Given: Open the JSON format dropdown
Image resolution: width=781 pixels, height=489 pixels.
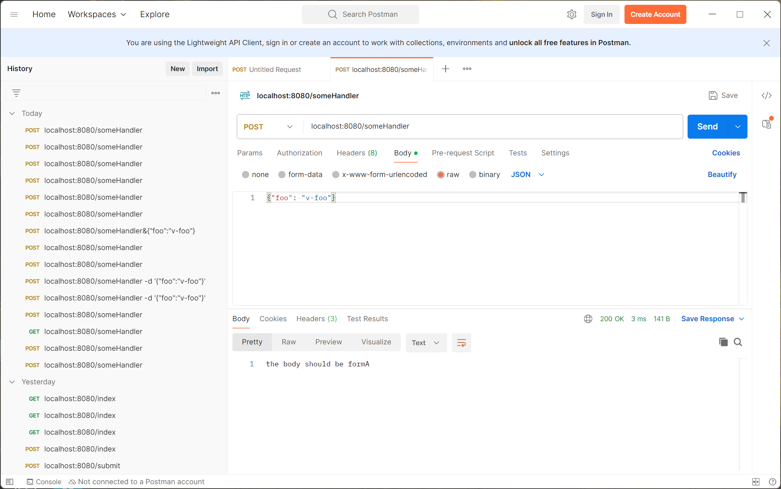Looking at the screenshot, I should coord(527,175).
